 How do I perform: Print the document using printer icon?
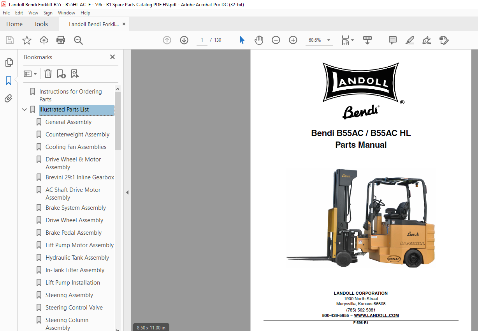[61, 40]
